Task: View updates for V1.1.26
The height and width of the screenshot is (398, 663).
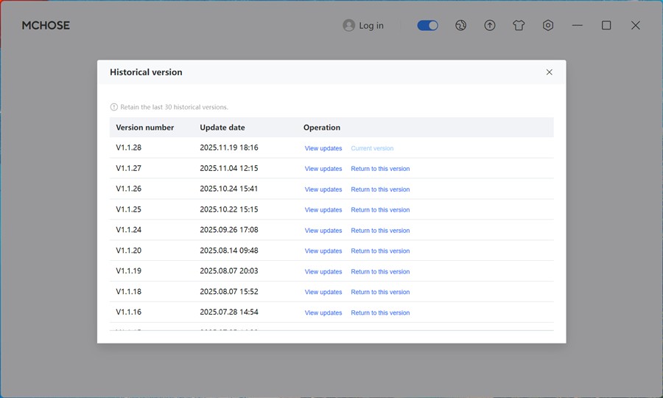Action: [323, 189]
